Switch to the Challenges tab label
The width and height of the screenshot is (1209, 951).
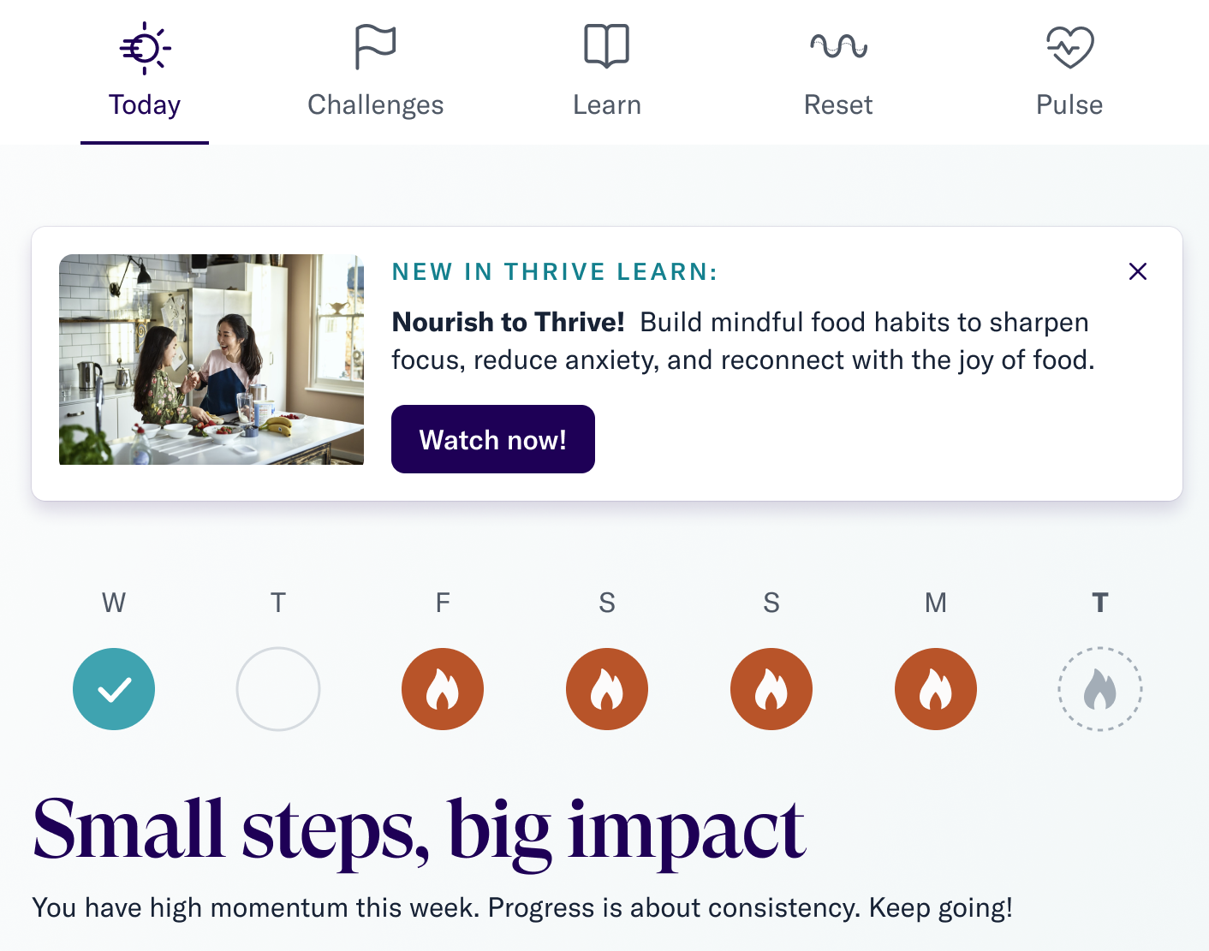[375, 104]
